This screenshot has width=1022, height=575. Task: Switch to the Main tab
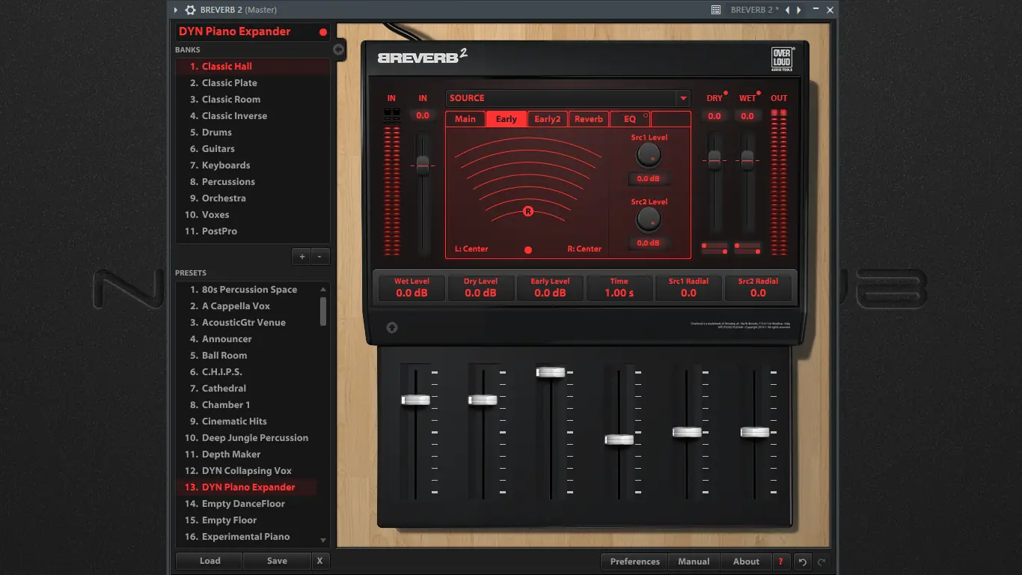coord(465,119)
